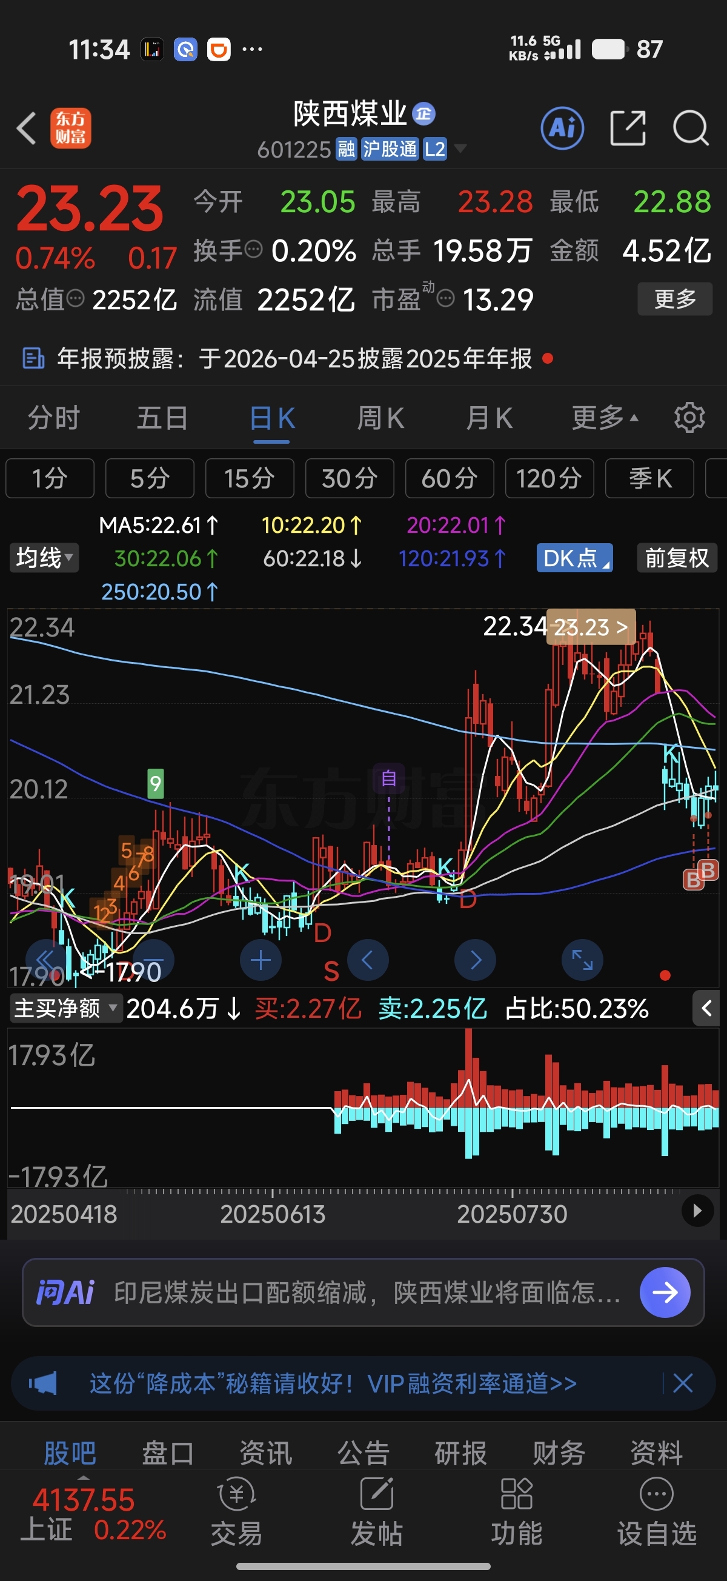
Task: Tap 设自选 add to watchlist
Action: (x=657, y=1512)
